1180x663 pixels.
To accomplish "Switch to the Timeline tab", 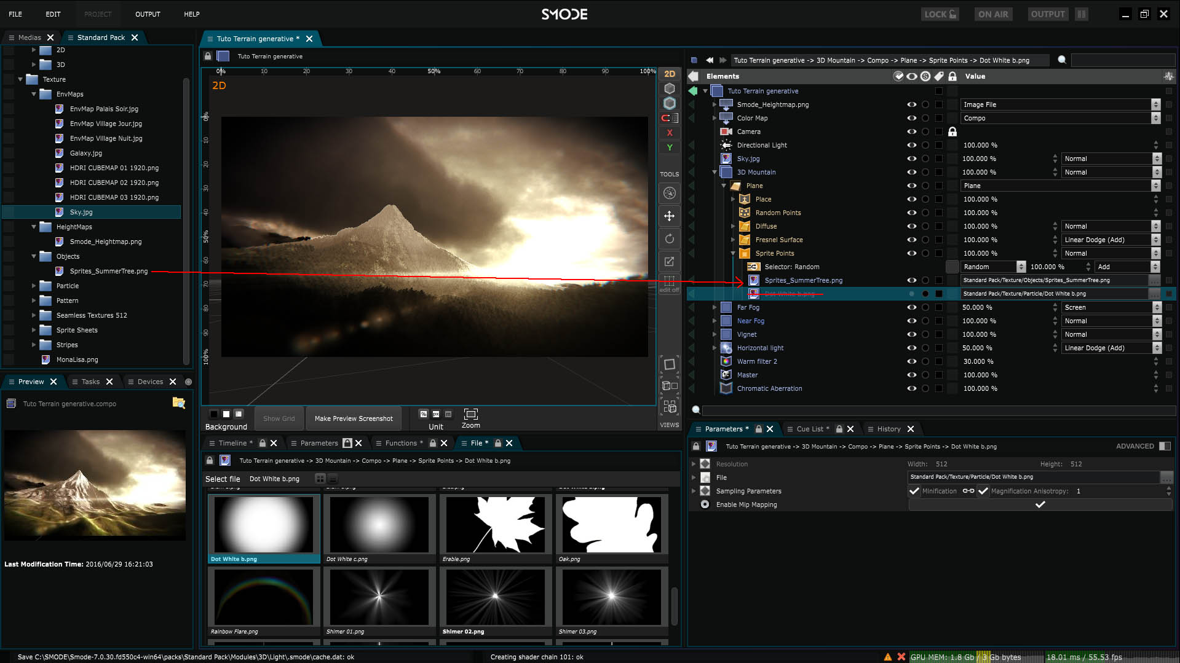I will tap(232, 443).
